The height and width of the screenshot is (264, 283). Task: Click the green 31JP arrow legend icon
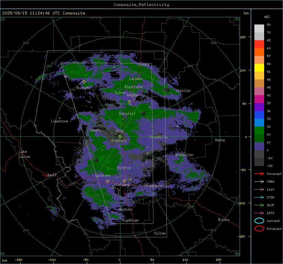[x=259, y=205]
